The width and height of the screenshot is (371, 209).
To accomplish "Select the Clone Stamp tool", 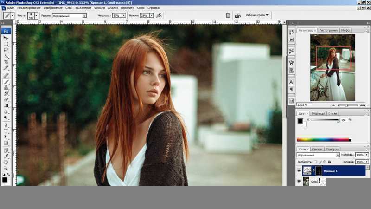I will [x=6, y=88].
